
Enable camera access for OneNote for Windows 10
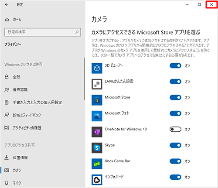coord(175,129)
